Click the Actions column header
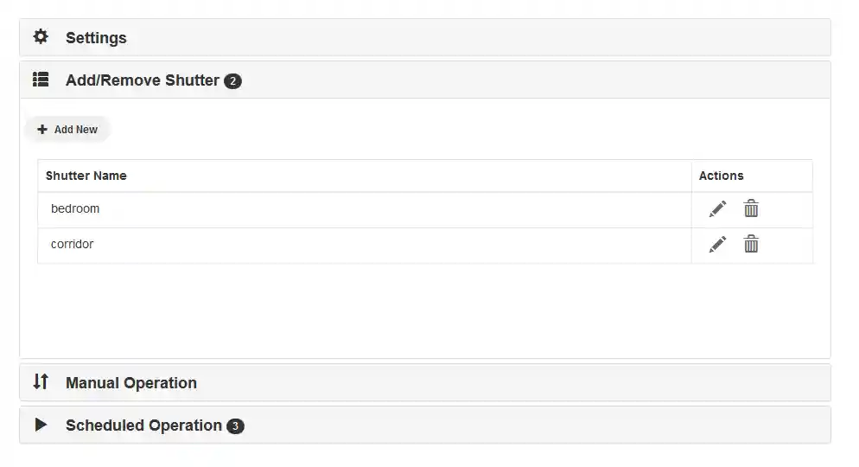The width and height of the screenshot is (859, 467). pos(721,176)
